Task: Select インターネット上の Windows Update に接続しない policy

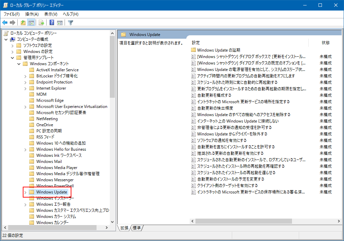Action: pyautogui.click(x=238, y=121)
